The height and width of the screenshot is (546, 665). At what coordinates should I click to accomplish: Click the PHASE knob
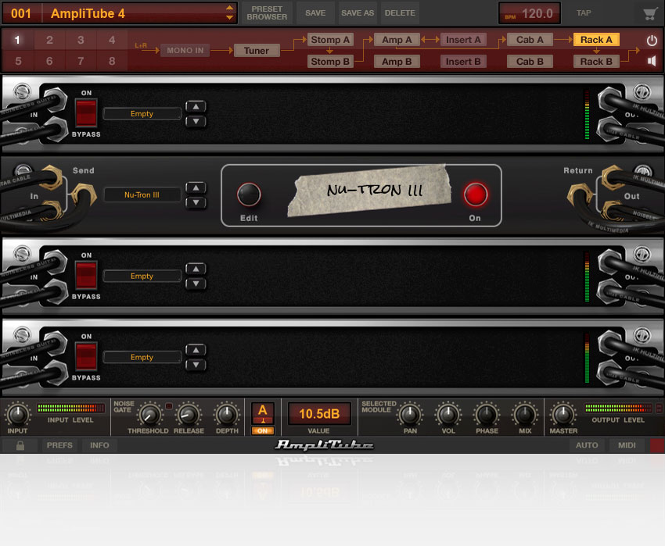click(x=487, y=415)
